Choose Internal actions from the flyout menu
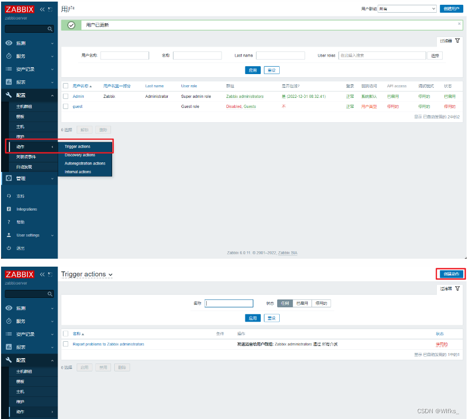The height and width of the screenshot is (419, 467). 78,171
